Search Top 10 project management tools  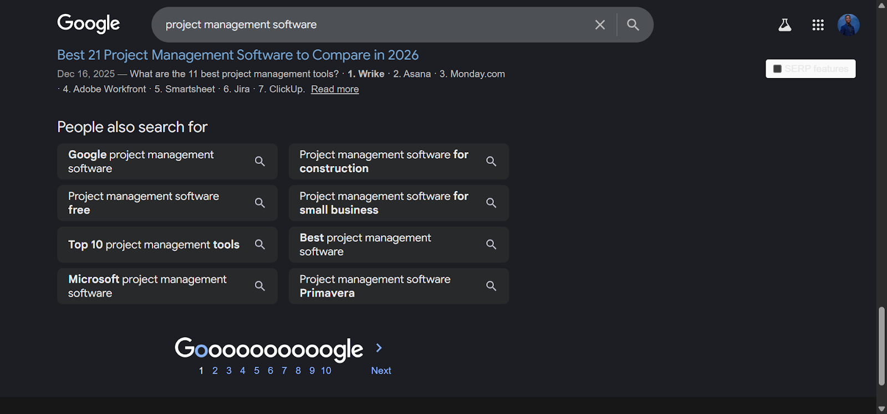[x=167, y=244]
